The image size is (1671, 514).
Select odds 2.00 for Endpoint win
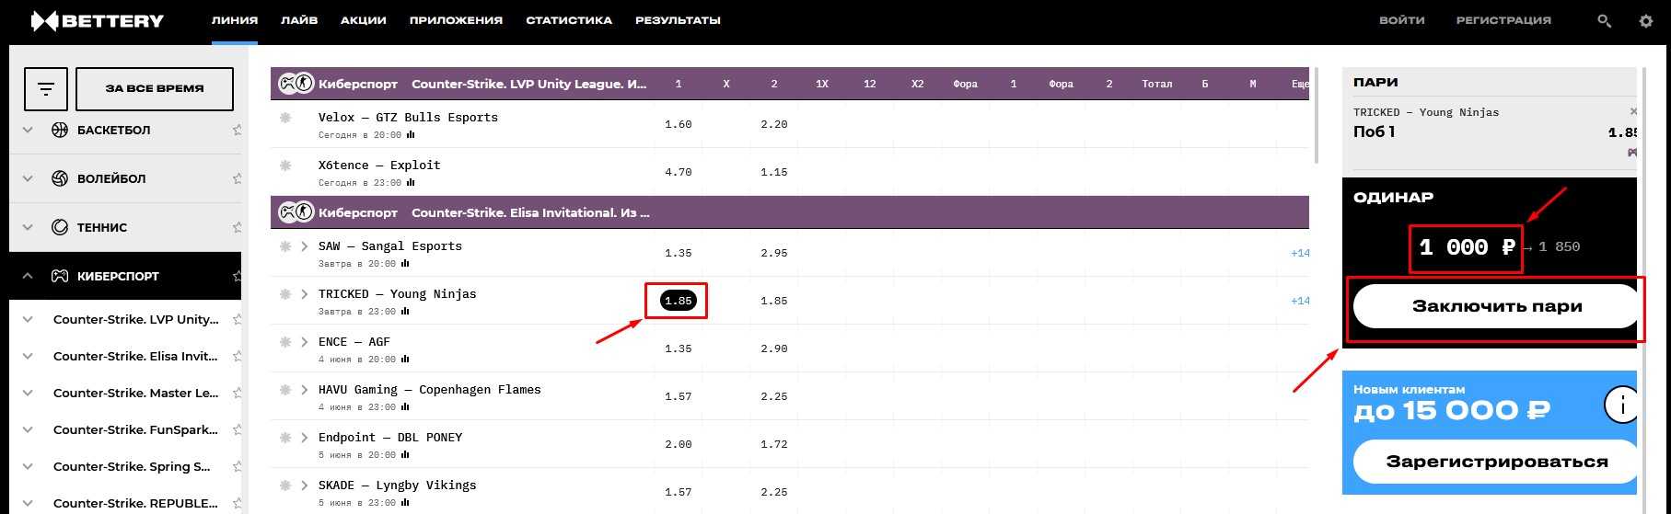[678, 444]
